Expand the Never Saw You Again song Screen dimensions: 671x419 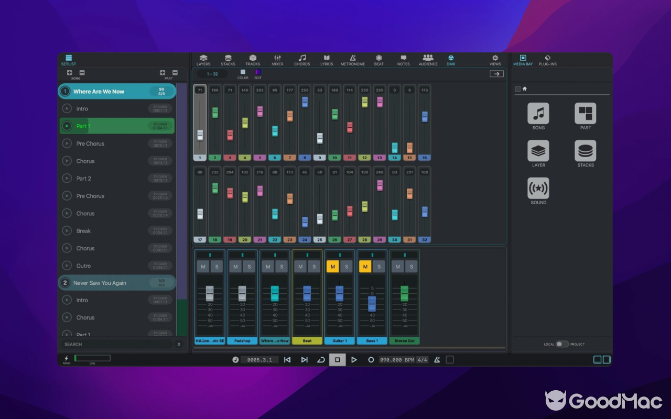[116, 282]
